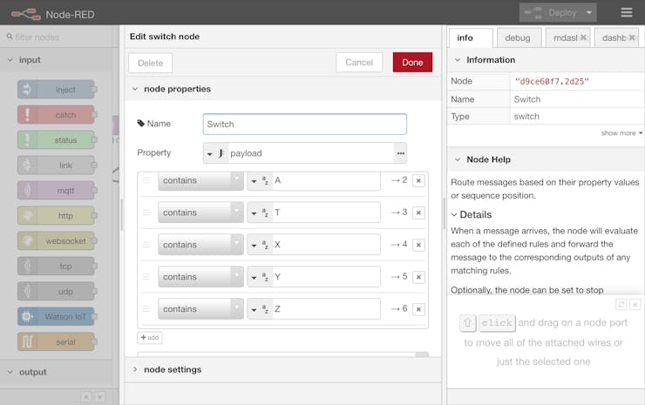Add the serial node from palette
The image size is (645, 405).
[56, 342]
